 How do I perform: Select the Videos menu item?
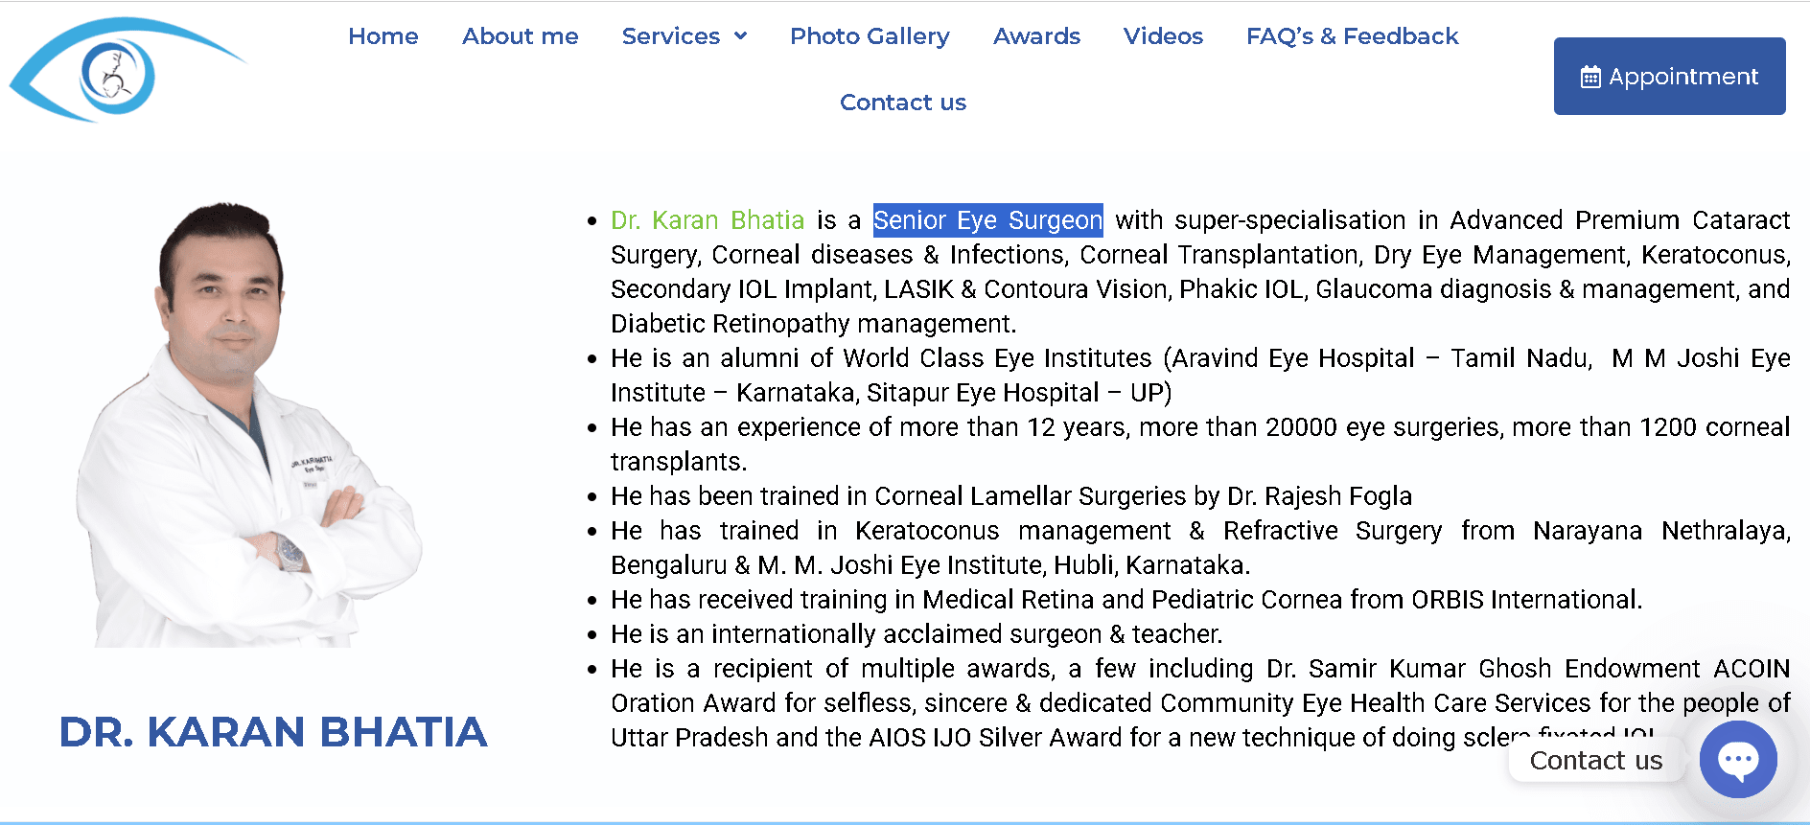[1163, 36]
